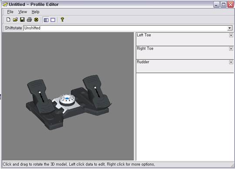Click the blue center dial on pedal model

(67, 98)
